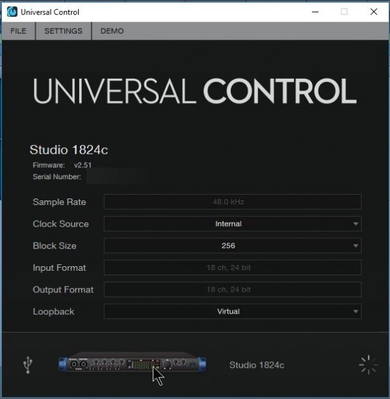Click the Loopback label

53,312
